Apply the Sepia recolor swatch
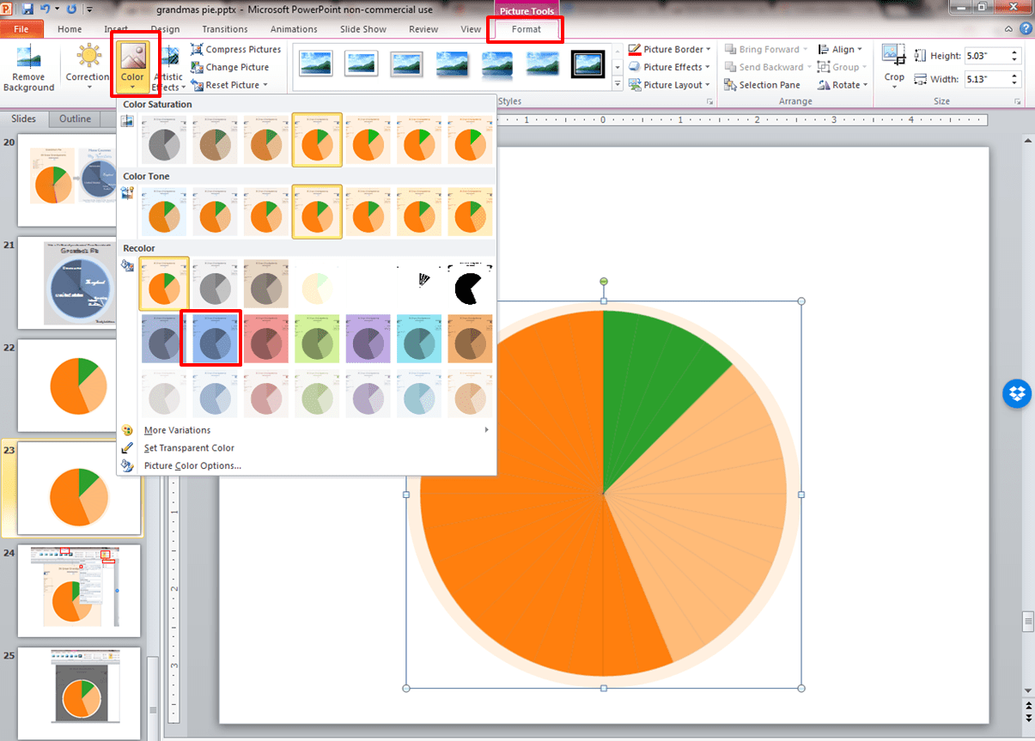 (x=266, y=283)
